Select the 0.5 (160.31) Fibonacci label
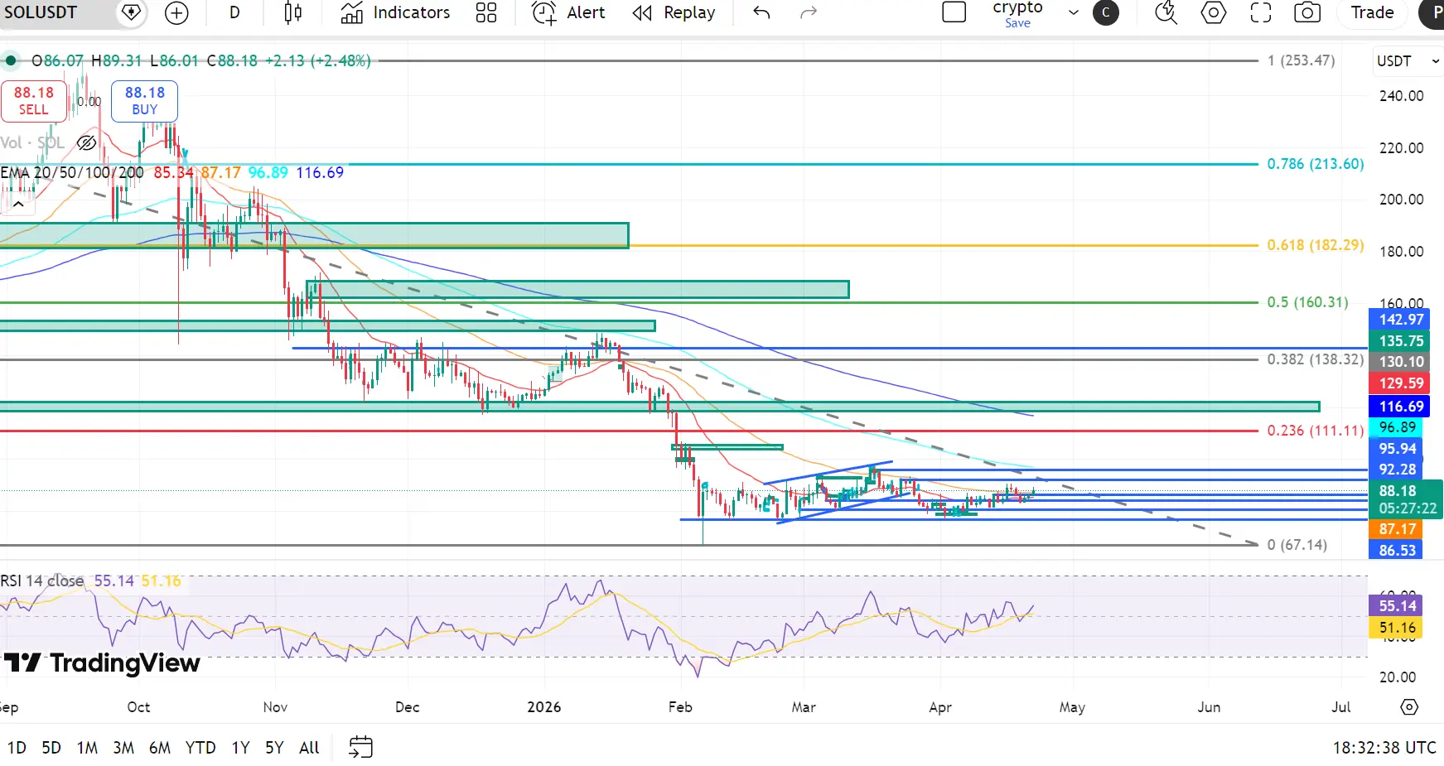The height and width of the screenshot is (766, 1444). click(1308, 302)
